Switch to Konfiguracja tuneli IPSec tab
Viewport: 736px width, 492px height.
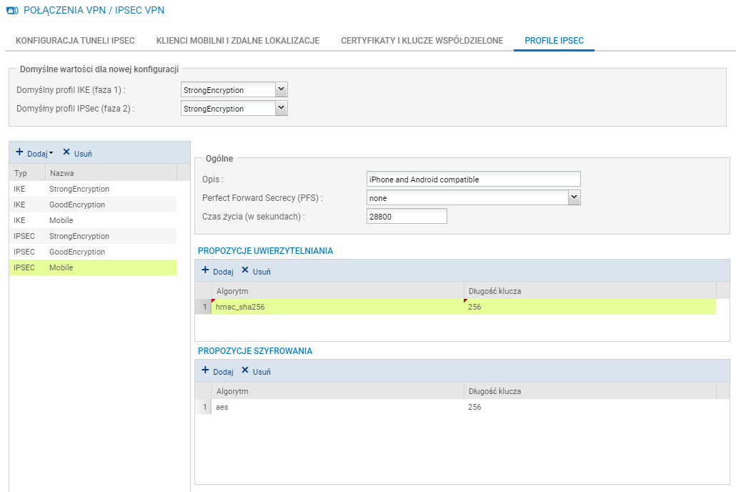click(75, 41)
